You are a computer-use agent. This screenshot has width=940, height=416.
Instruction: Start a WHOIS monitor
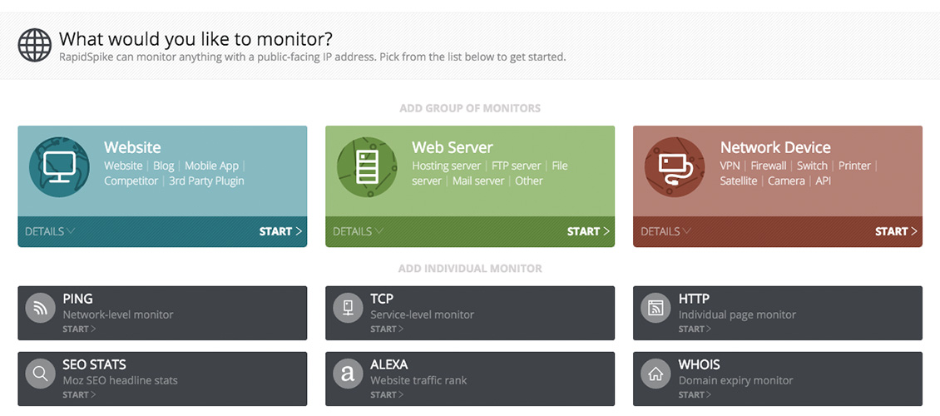(x=695, y=395)
